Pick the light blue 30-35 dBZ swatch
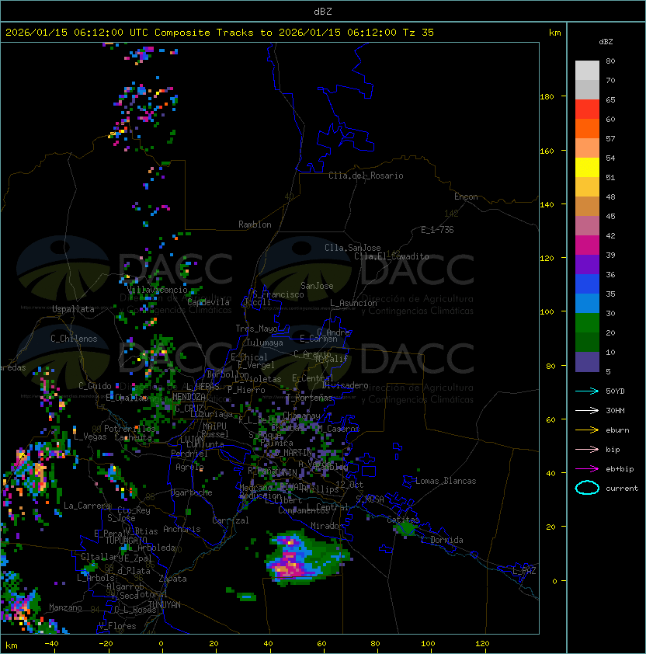The height and width of the screenshot is (654, 646). (x=587, y=303)
